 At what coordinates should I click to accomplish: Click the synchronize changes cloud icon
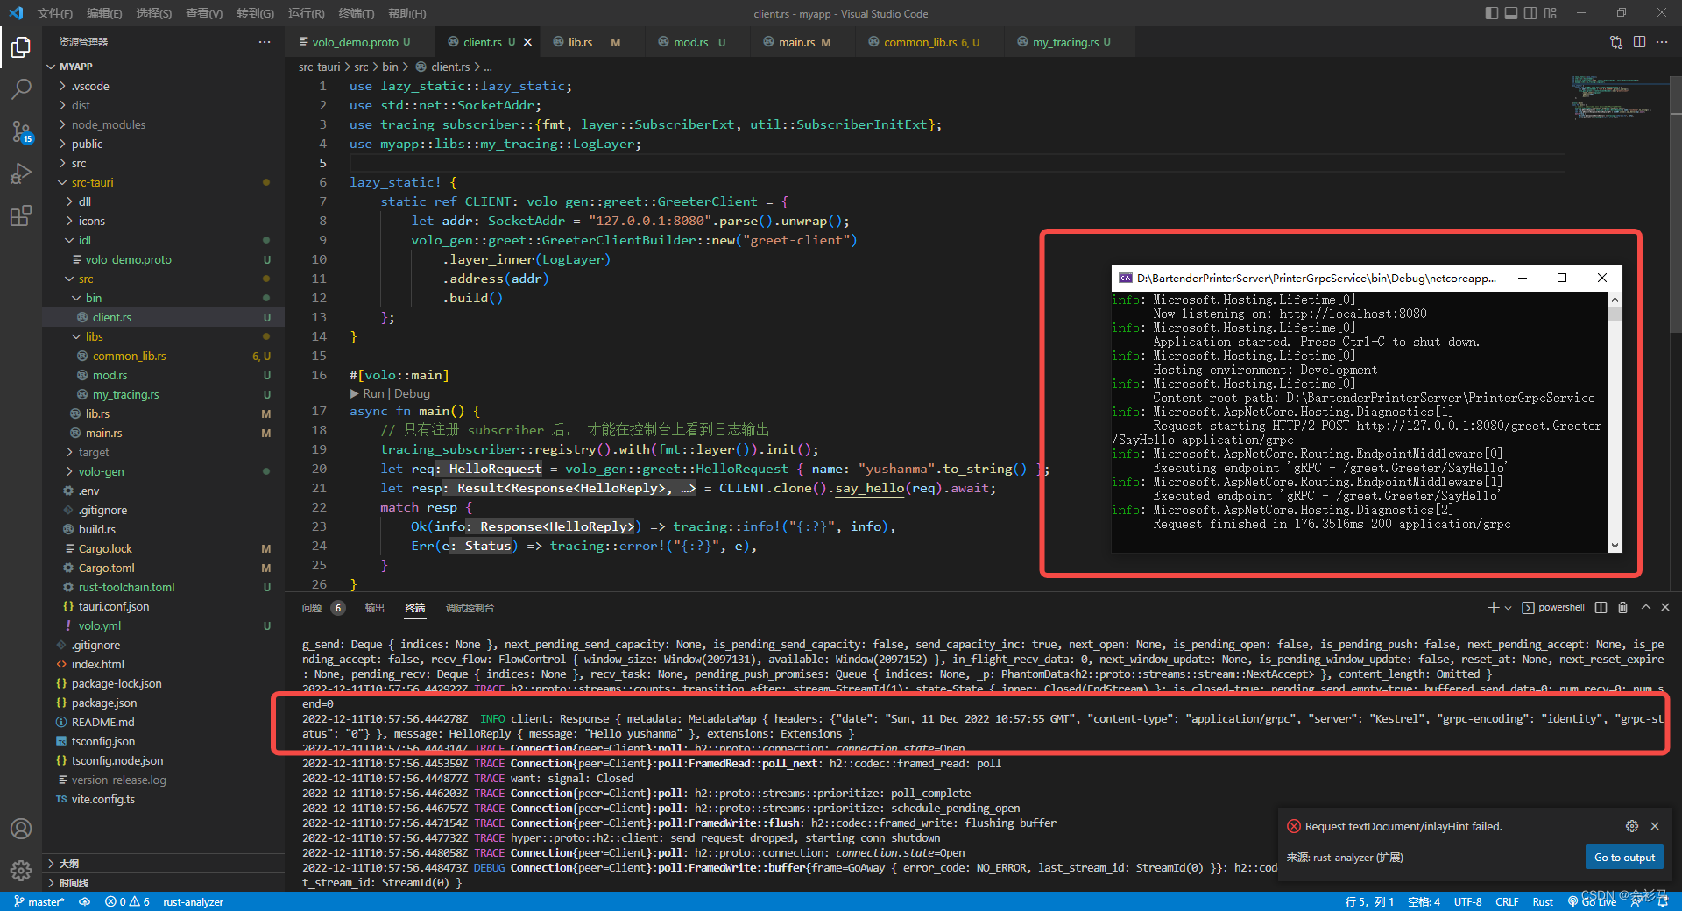click(84, 901)
